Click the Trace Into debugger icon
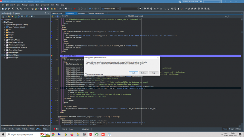The height and width of the screenshot is (137, 244). point(79,9)
